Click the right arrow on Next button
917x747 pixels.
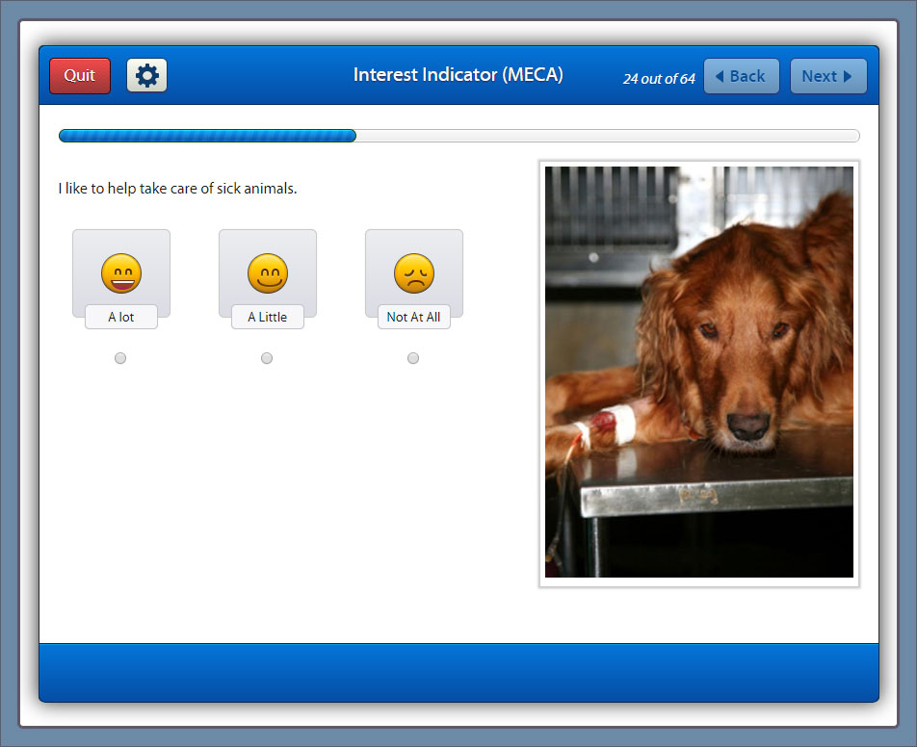(x=848, y=77)
